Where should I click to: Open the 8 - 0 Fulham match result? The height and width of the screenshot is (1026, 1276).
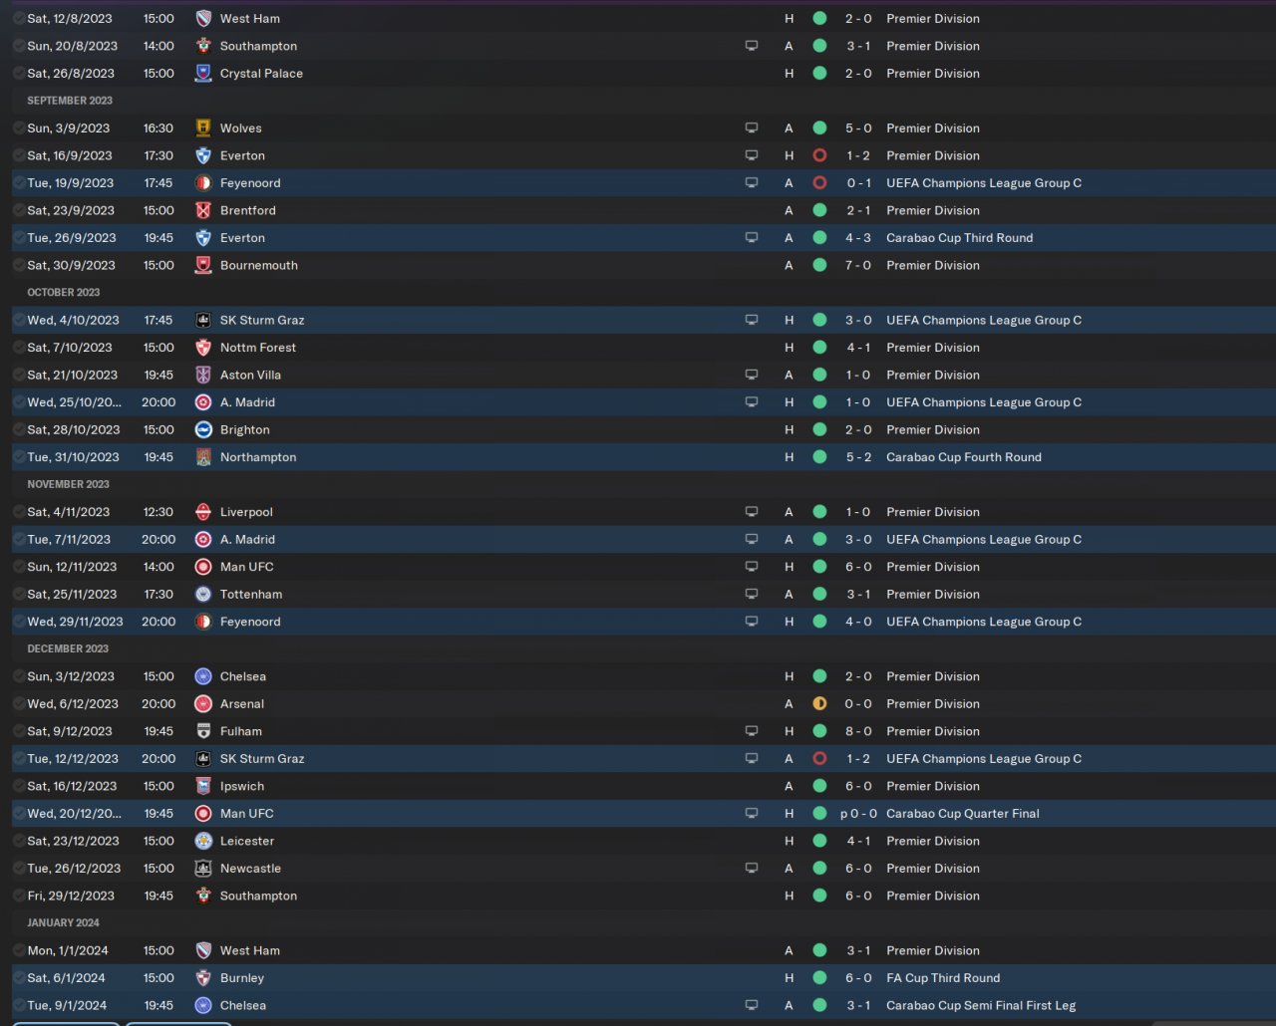[x=857, y=731]
